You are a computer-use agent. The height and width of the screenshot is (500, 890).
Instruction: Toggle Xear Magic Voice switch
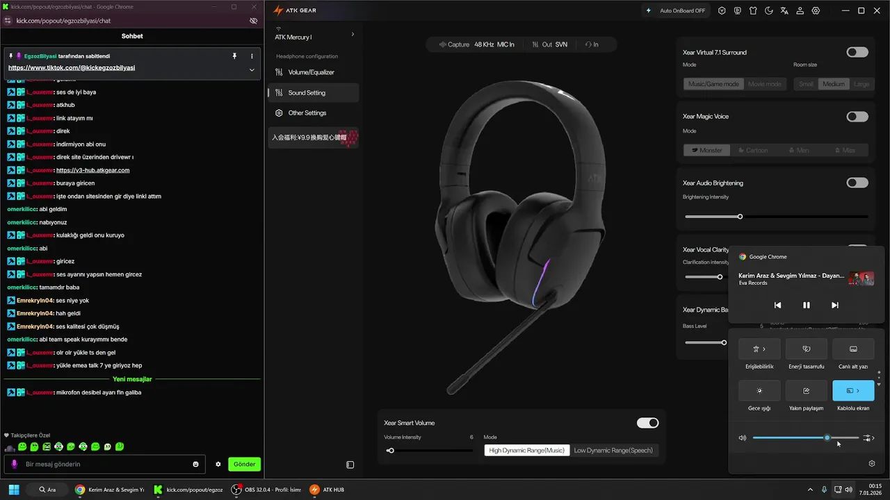coord(857,117)
